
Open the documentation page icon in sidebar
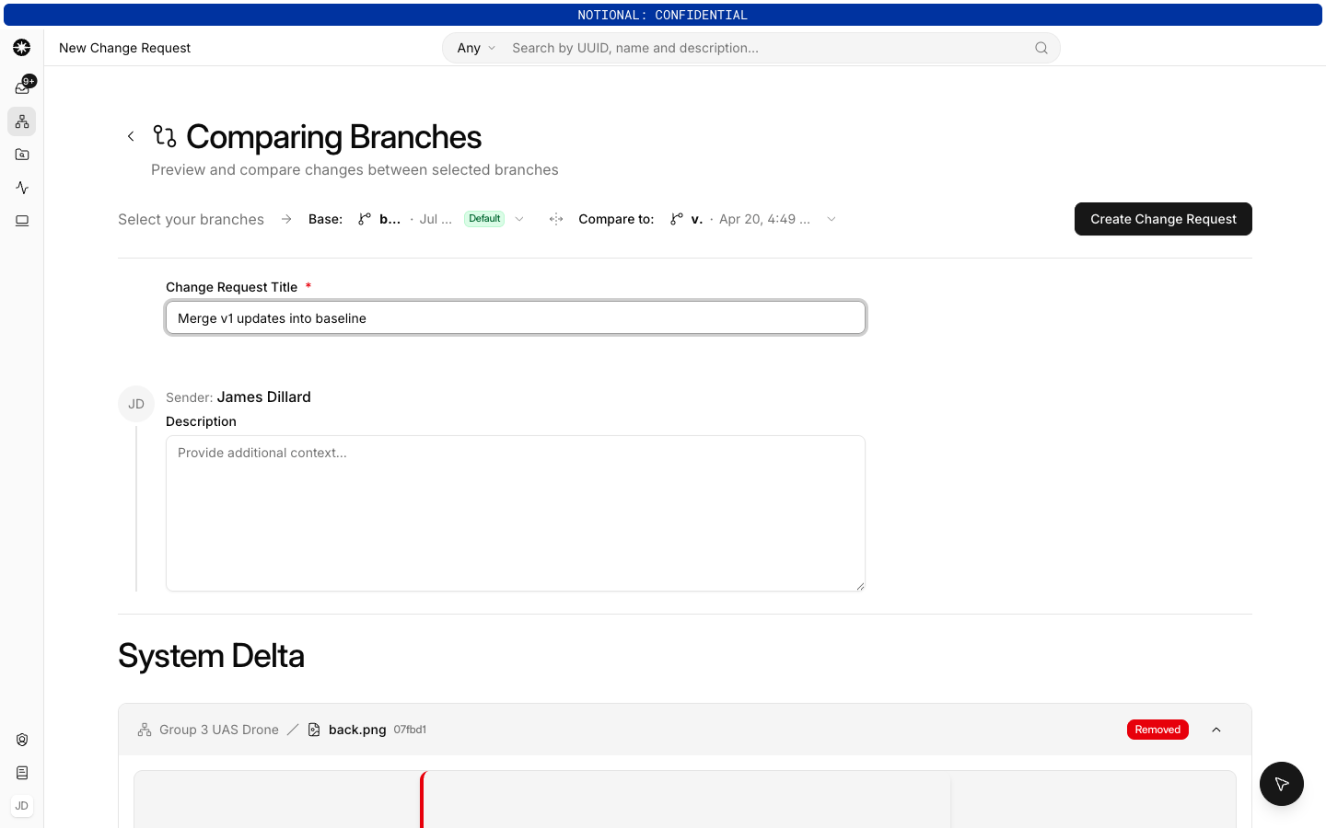pos(22,773)
